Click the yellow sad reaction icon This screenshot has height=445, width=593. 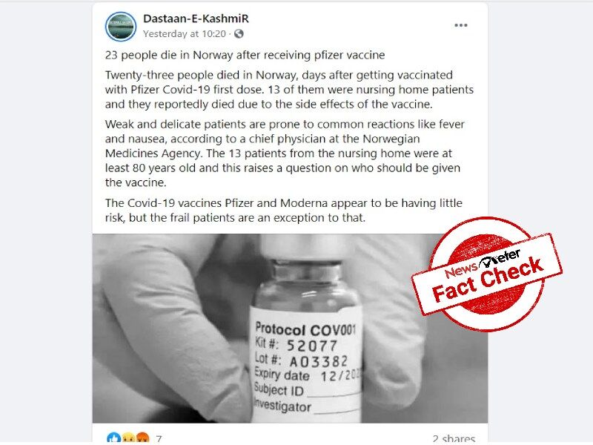(128, 438)
